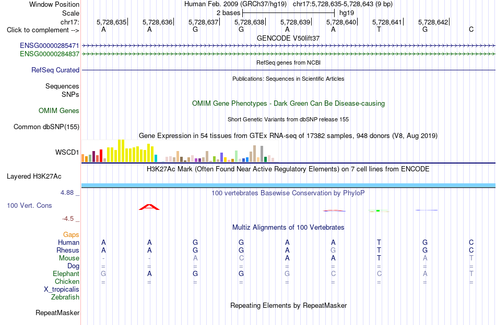Image resolution: width=496 pixels, height=325 pixels.
Task: Click the chr17: ruler label
Action: [x=70, y=22]
